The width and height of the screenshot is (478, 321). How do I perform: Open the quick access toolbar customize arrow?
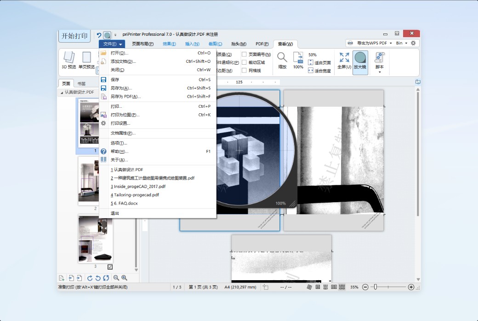point(115,35)
